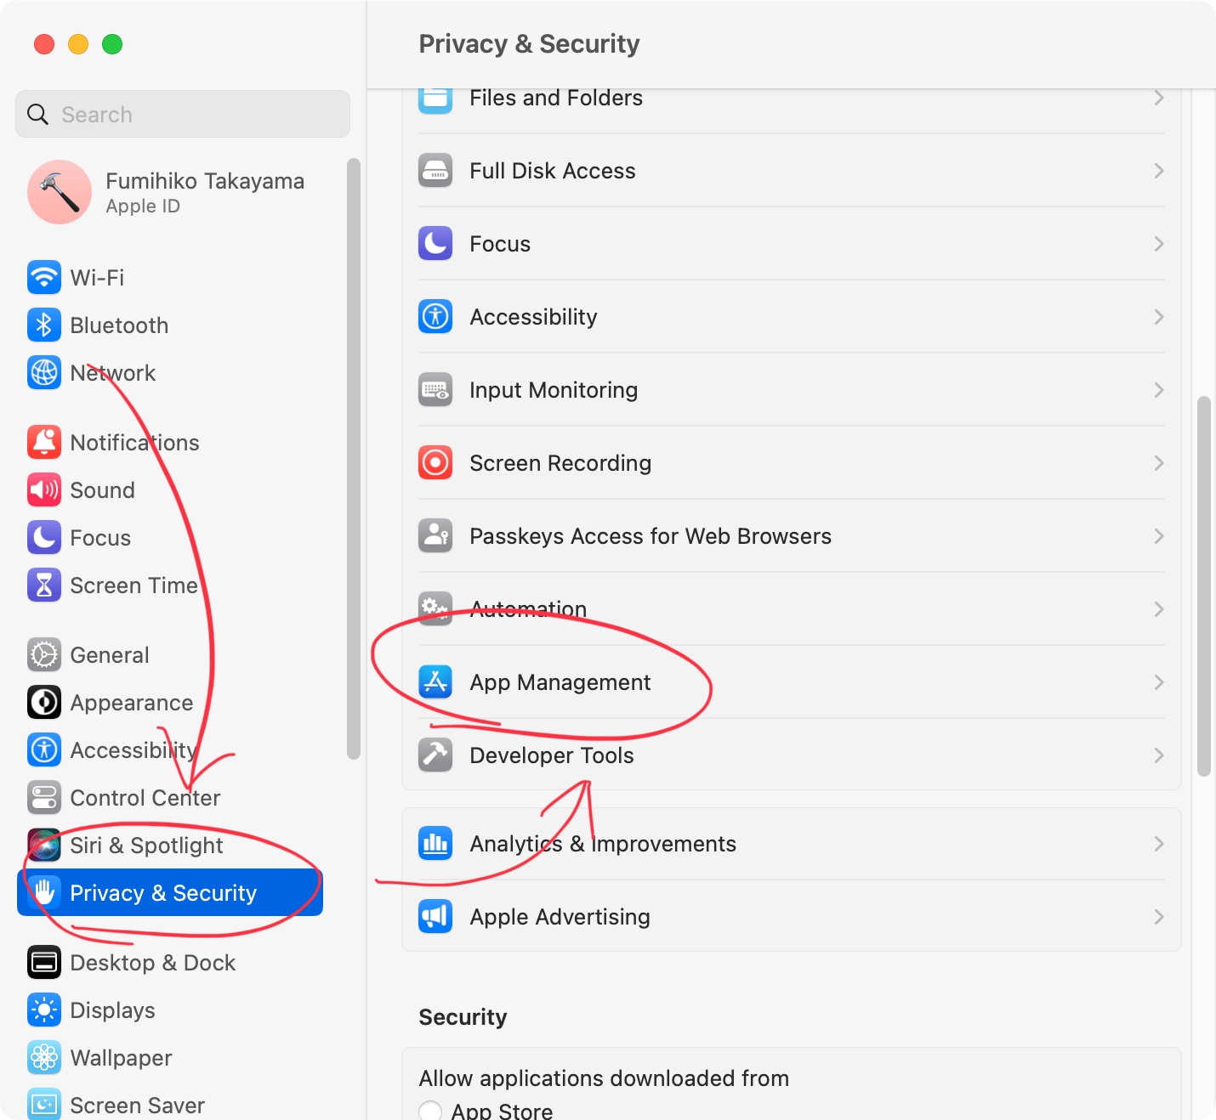This screenshot has height=1120, width=1216.
Task: Expand the Full Disk Access chevron
Action: 1158,171
